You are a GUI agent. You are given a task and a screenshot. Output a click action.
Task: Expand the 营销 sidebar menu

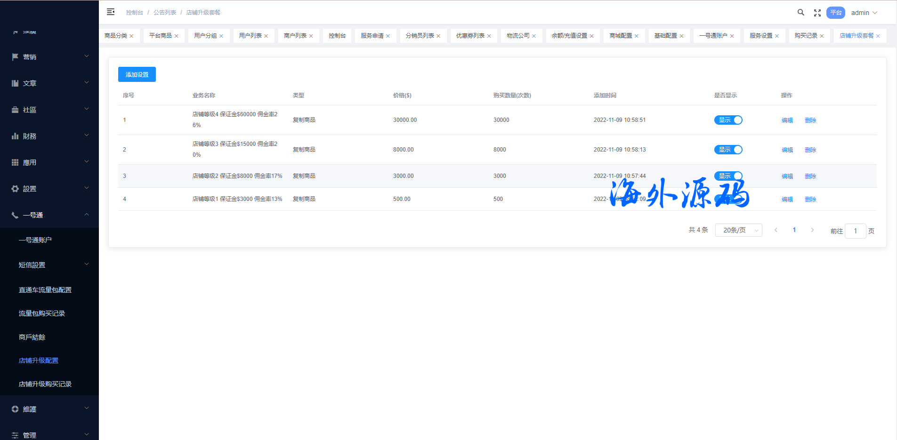pos(49,57)
